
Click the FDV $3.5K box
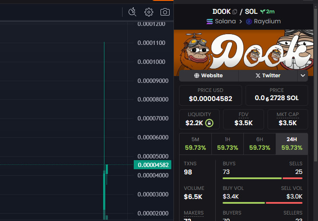(x=243, y=119)
